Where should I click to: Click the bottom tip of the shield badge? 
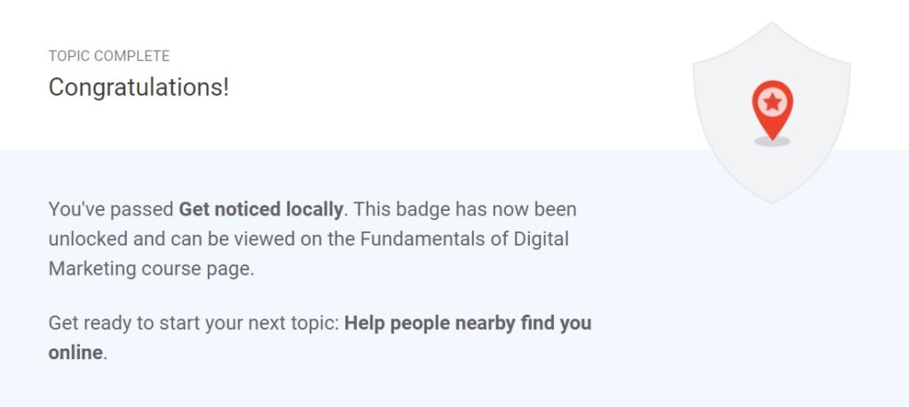click(771, 200)
